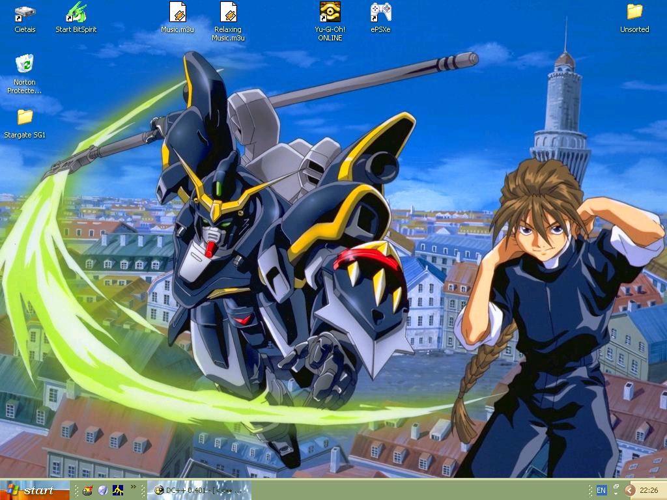Expand the quick launch overflow chevron
Screen dimensions: 667x500
[x=133, y=486]
